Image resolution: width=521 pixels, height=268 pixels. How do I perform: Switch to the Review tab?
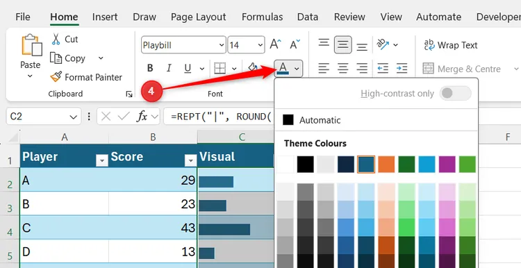tap(350, 17)
